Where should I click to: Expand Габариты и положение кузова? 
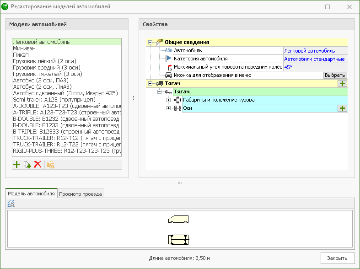tap(168, 100)
